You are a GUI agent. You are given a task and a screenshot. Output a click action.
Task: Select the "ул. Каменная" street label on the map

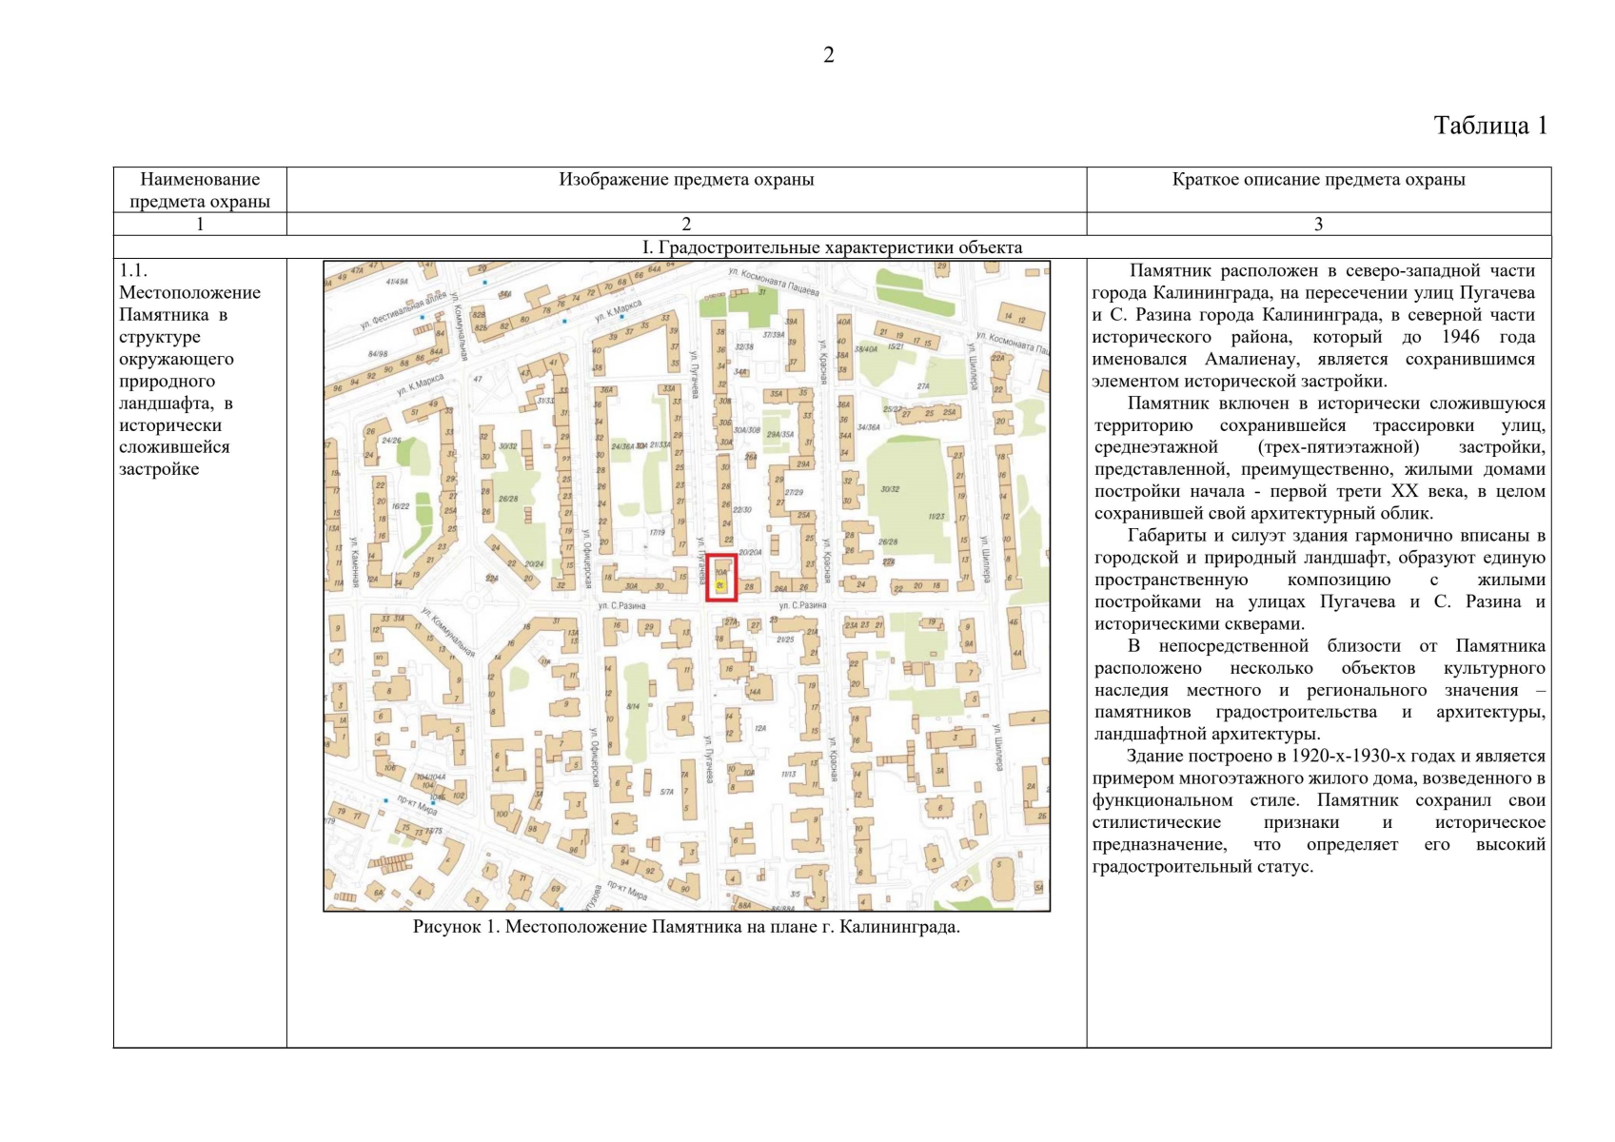click(353, 562)
